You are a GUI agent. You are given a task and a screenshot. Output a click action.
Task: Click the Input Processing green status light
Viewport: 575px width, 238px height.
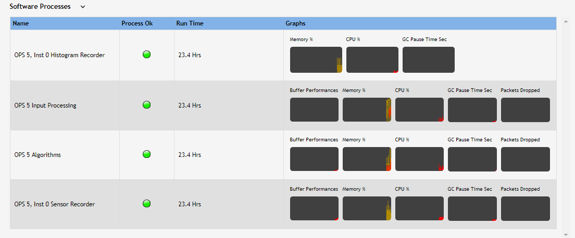[146, 105]
